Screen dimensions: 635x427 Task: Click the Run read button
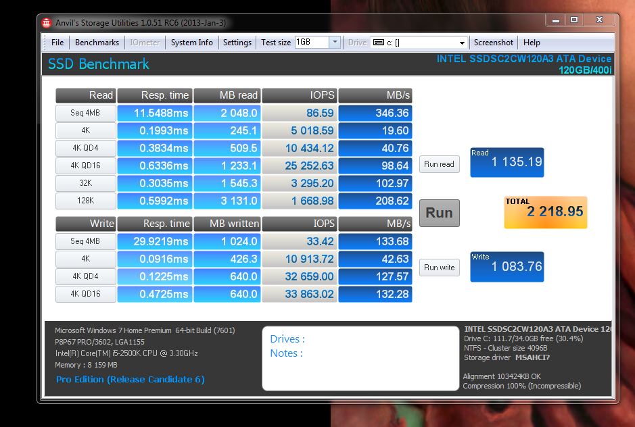point(440,164)
